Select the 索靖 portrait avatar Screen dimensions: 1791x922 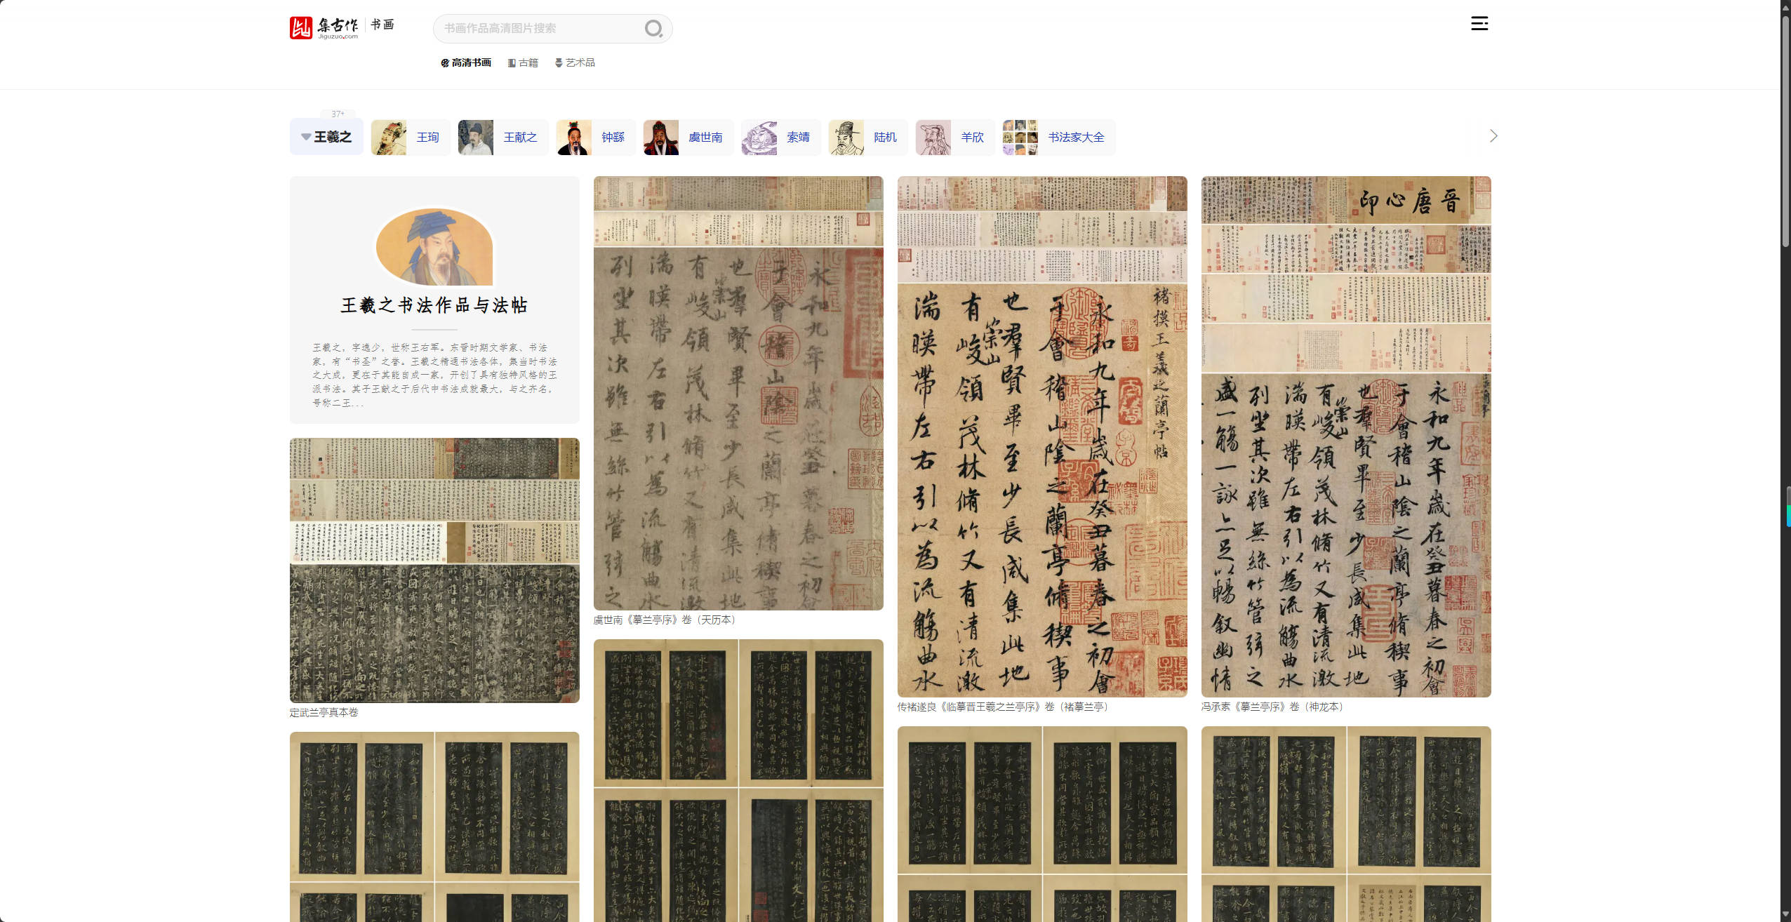click(x=759, y=138)
